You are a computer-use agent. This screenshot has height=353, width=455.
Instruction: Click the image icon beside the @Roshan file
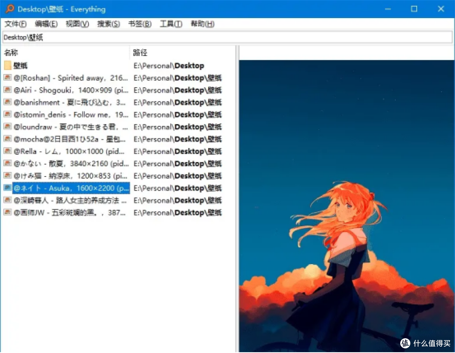(7, 78)
